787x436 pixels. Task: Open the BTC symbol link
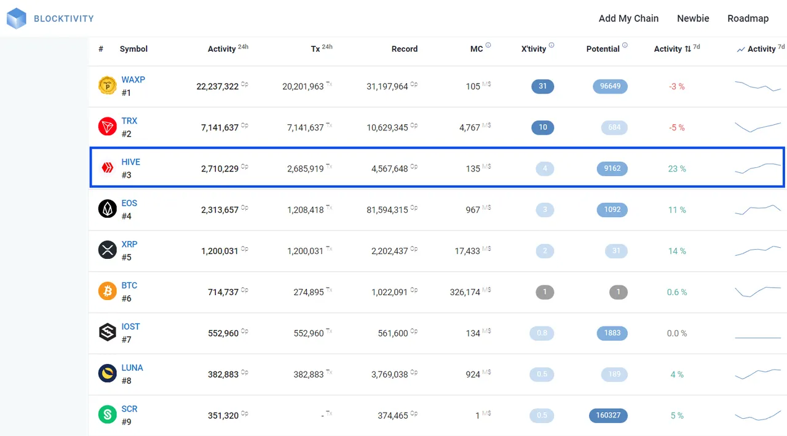129,285
